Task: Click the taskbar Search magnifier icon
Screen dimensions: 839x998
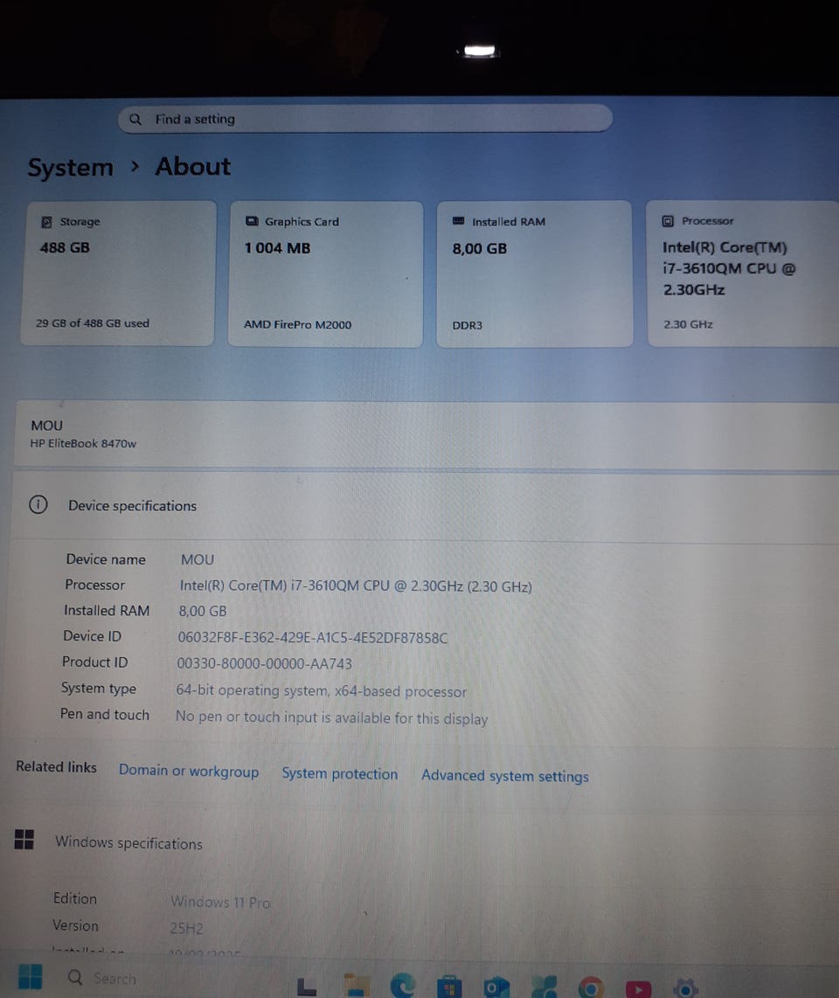Action: coord(75,978)
